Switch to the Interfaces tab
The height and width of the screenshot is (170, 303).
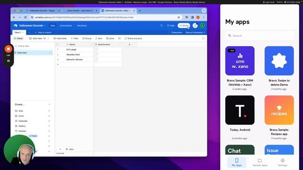click(82, 25)
